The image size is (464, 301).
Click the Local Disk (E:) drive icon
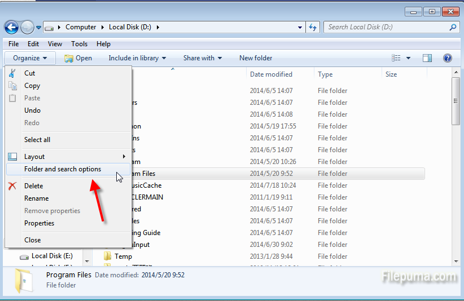click(x=24, y=256)
